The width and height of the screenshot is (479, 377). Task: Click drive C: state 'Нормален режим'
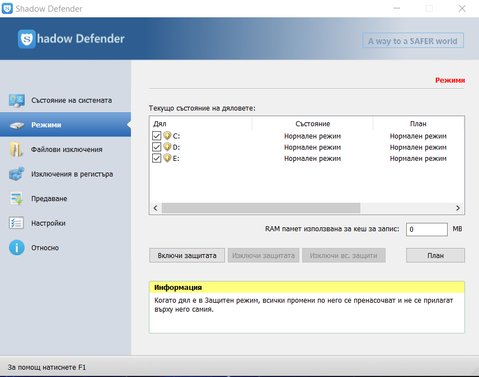point(312,136)
